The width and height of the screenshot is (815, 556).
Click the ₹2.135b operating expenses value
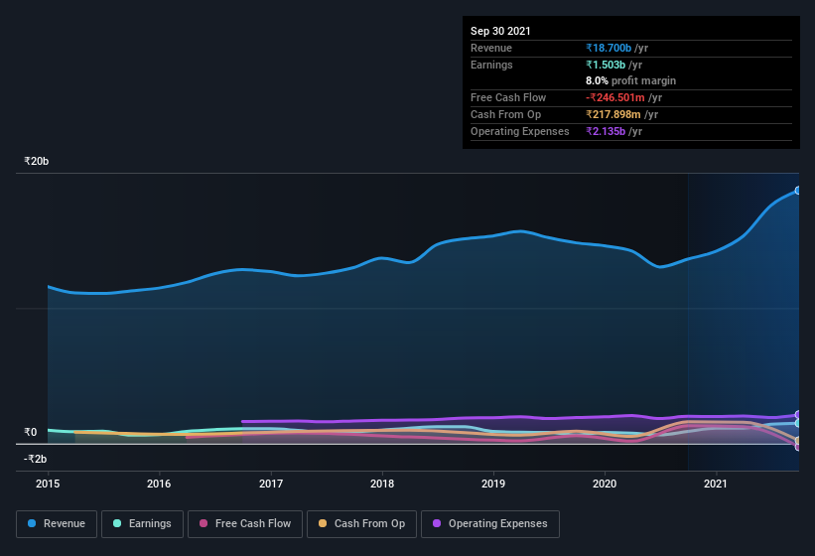[605, 131]
